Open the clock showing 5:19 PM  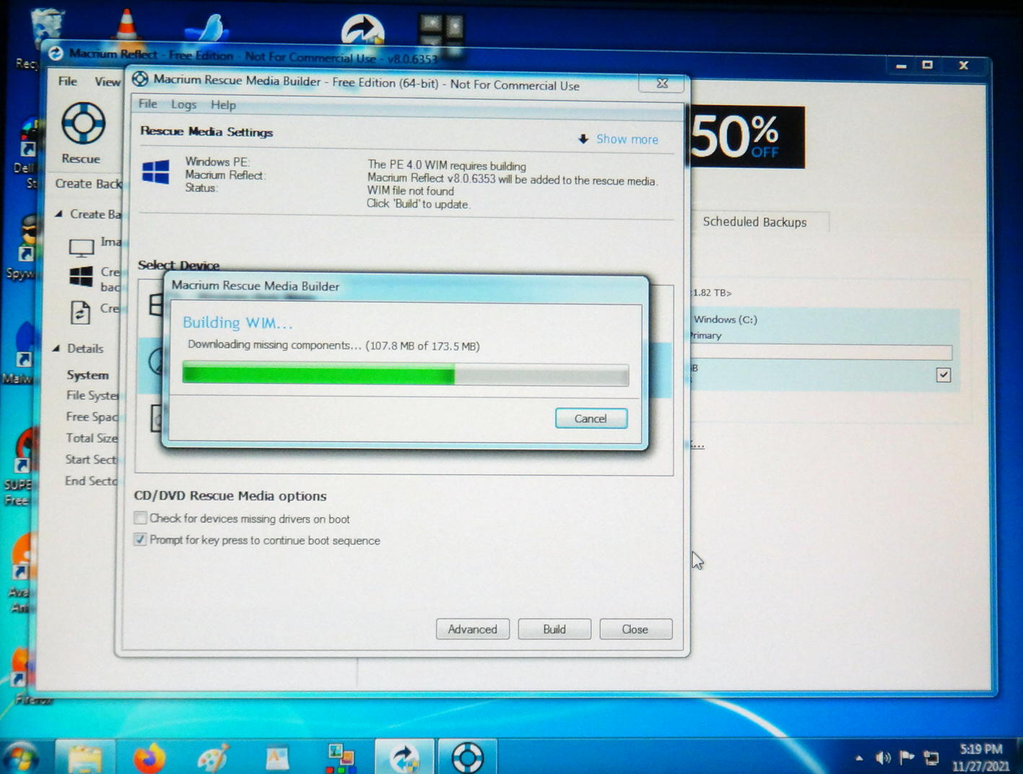coord(981,757)
